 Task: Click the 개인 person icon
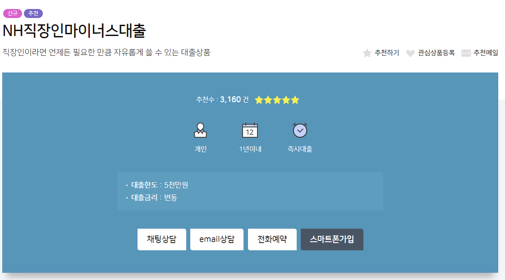(x=200, y=130)
